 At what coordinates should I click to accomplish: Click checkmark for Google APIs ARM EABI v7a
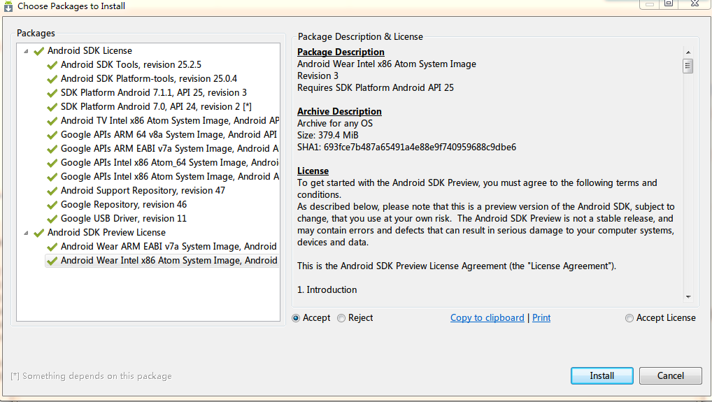52,150
